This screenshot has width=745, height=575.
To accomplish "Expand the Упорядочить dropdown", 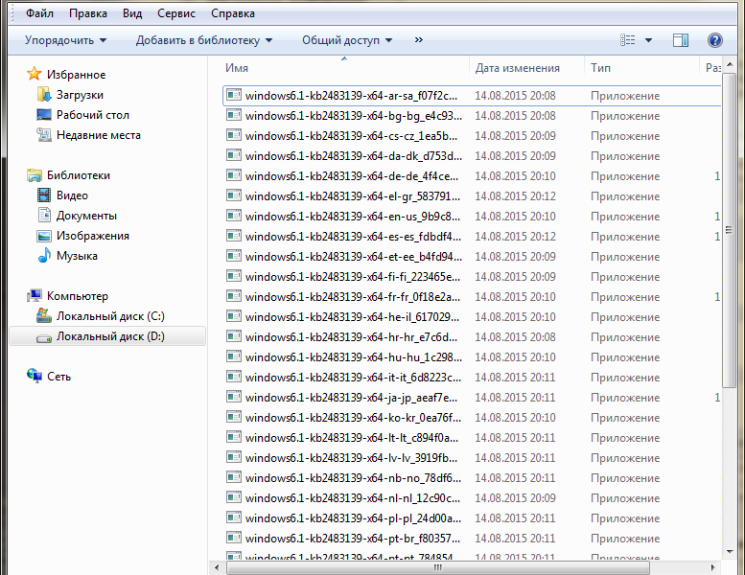I will coord(65,40).
